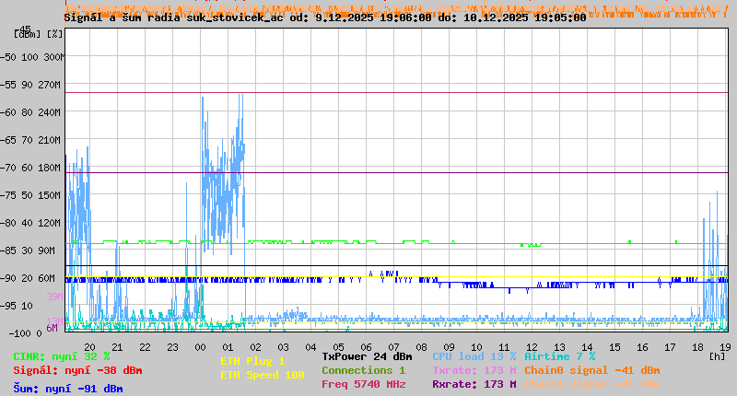Click the blue Šum nyní -91 dBm label
This screenshot has width=737, height=396.
[68, 389]
